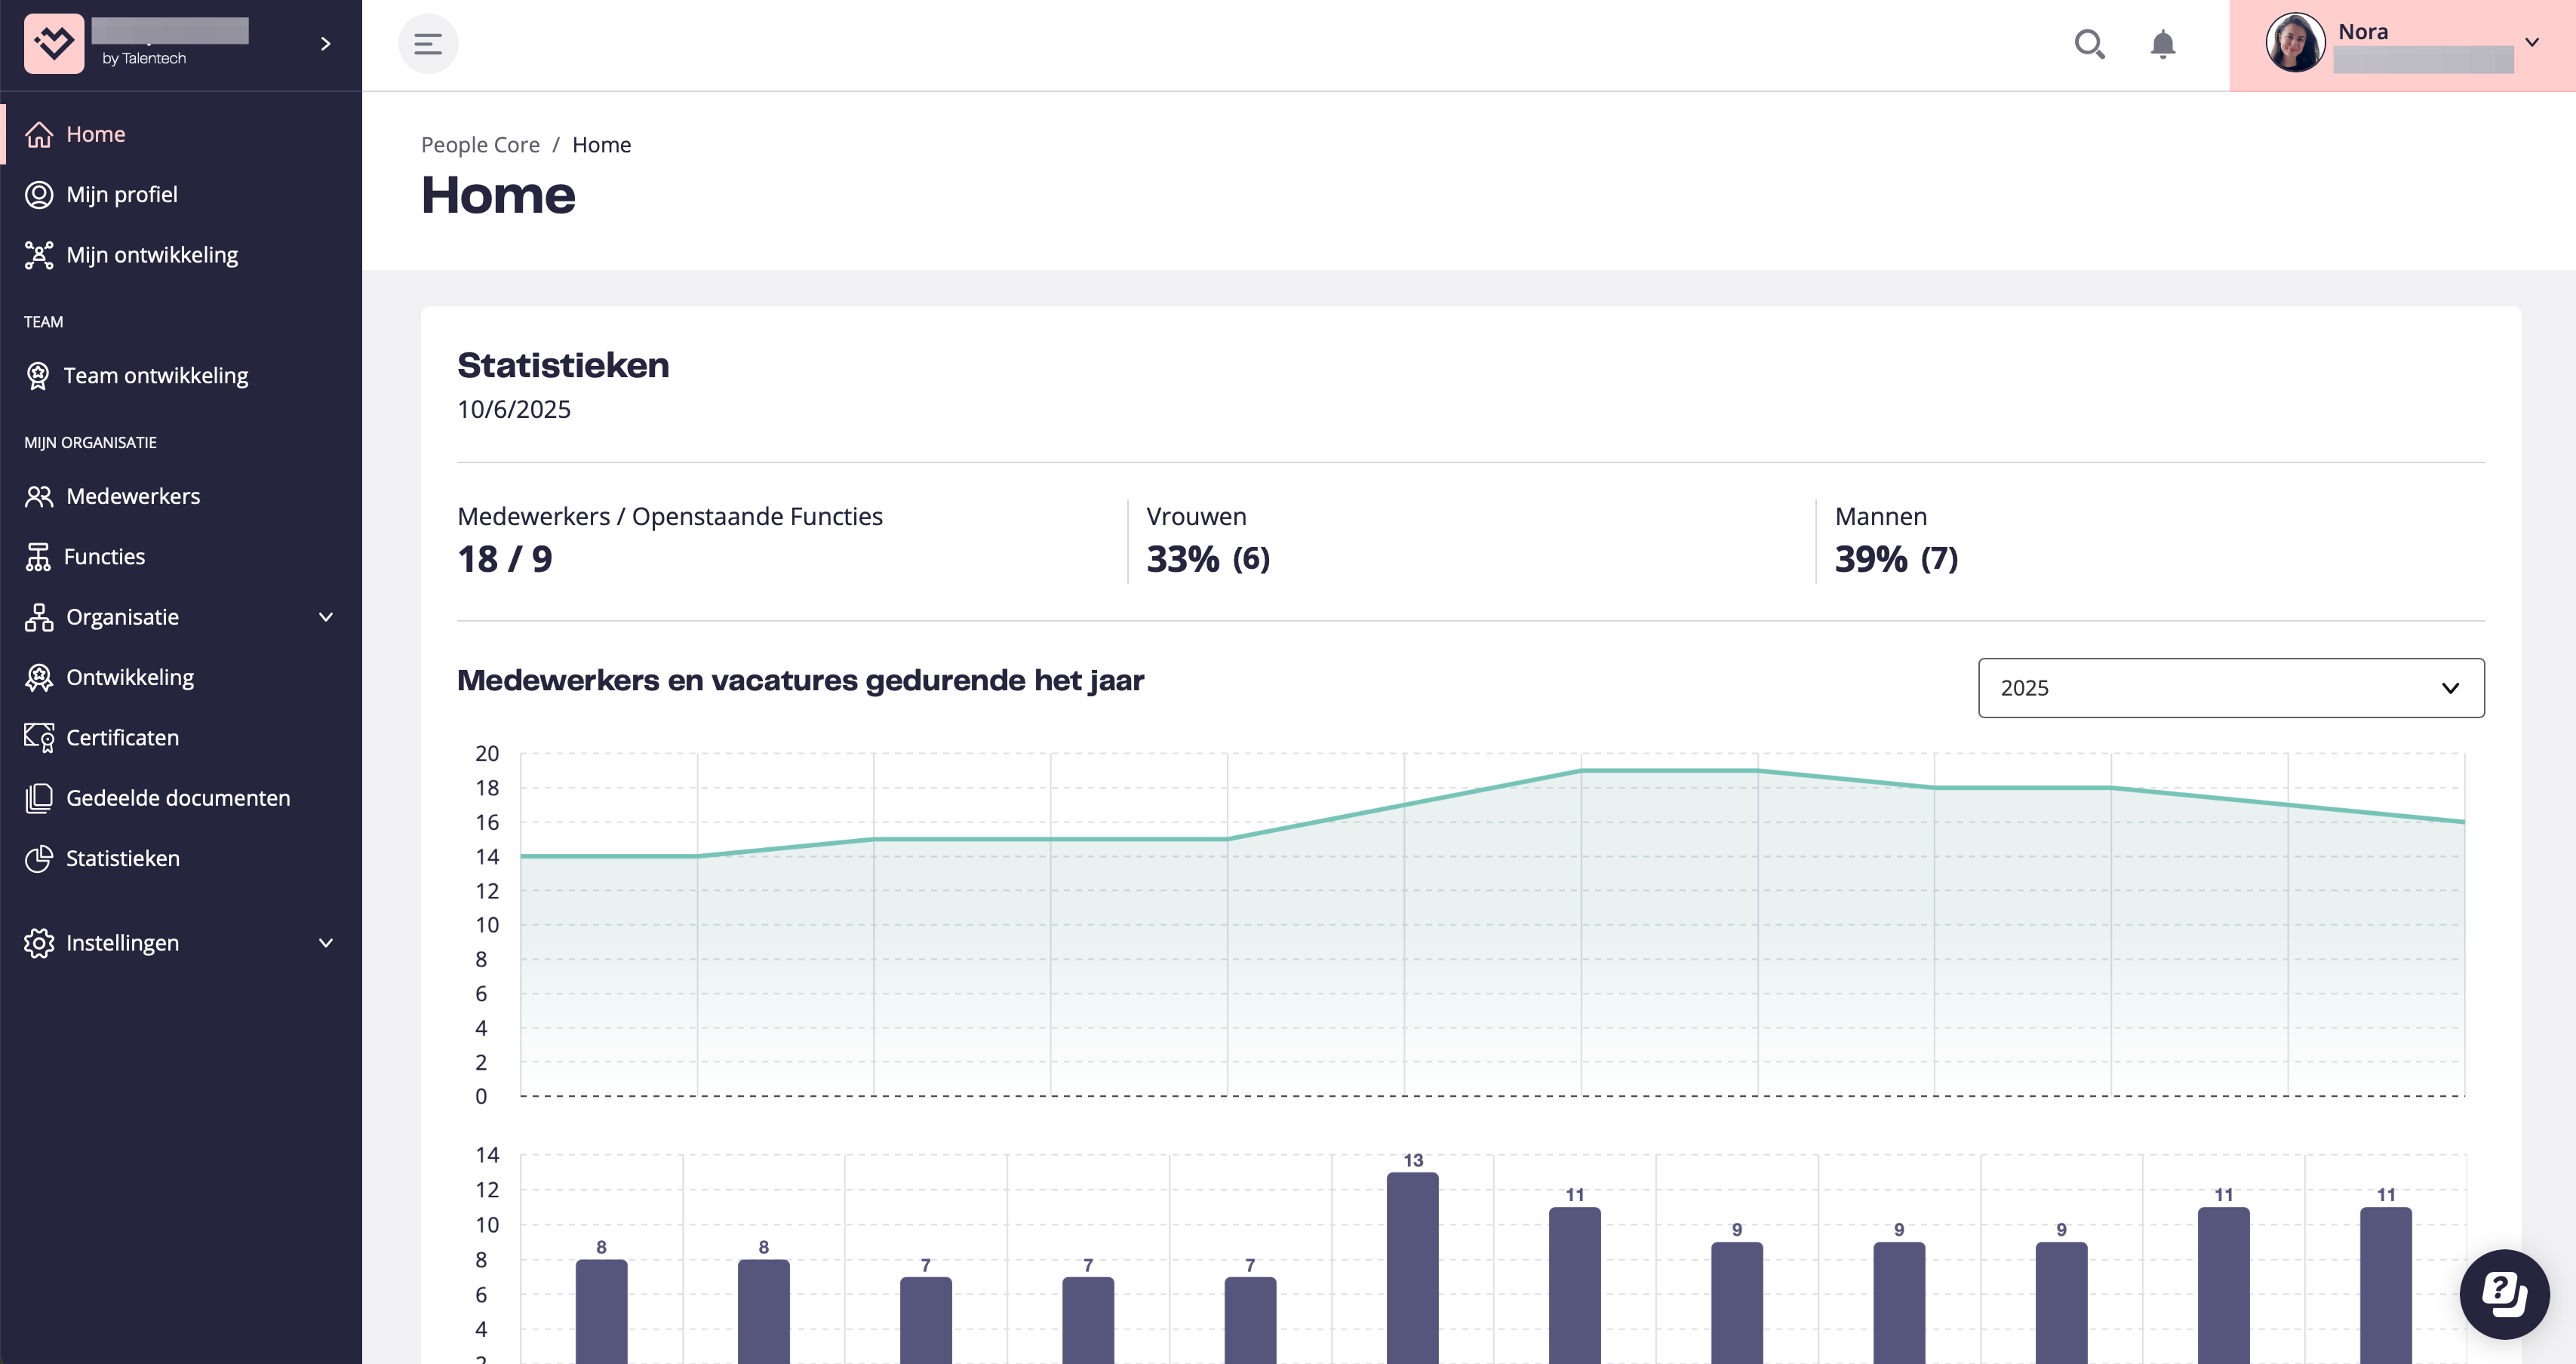The image size is (2576, 1364).
Task: Click the People Core breadcrumb link
Action: click(x=480, y=145)
